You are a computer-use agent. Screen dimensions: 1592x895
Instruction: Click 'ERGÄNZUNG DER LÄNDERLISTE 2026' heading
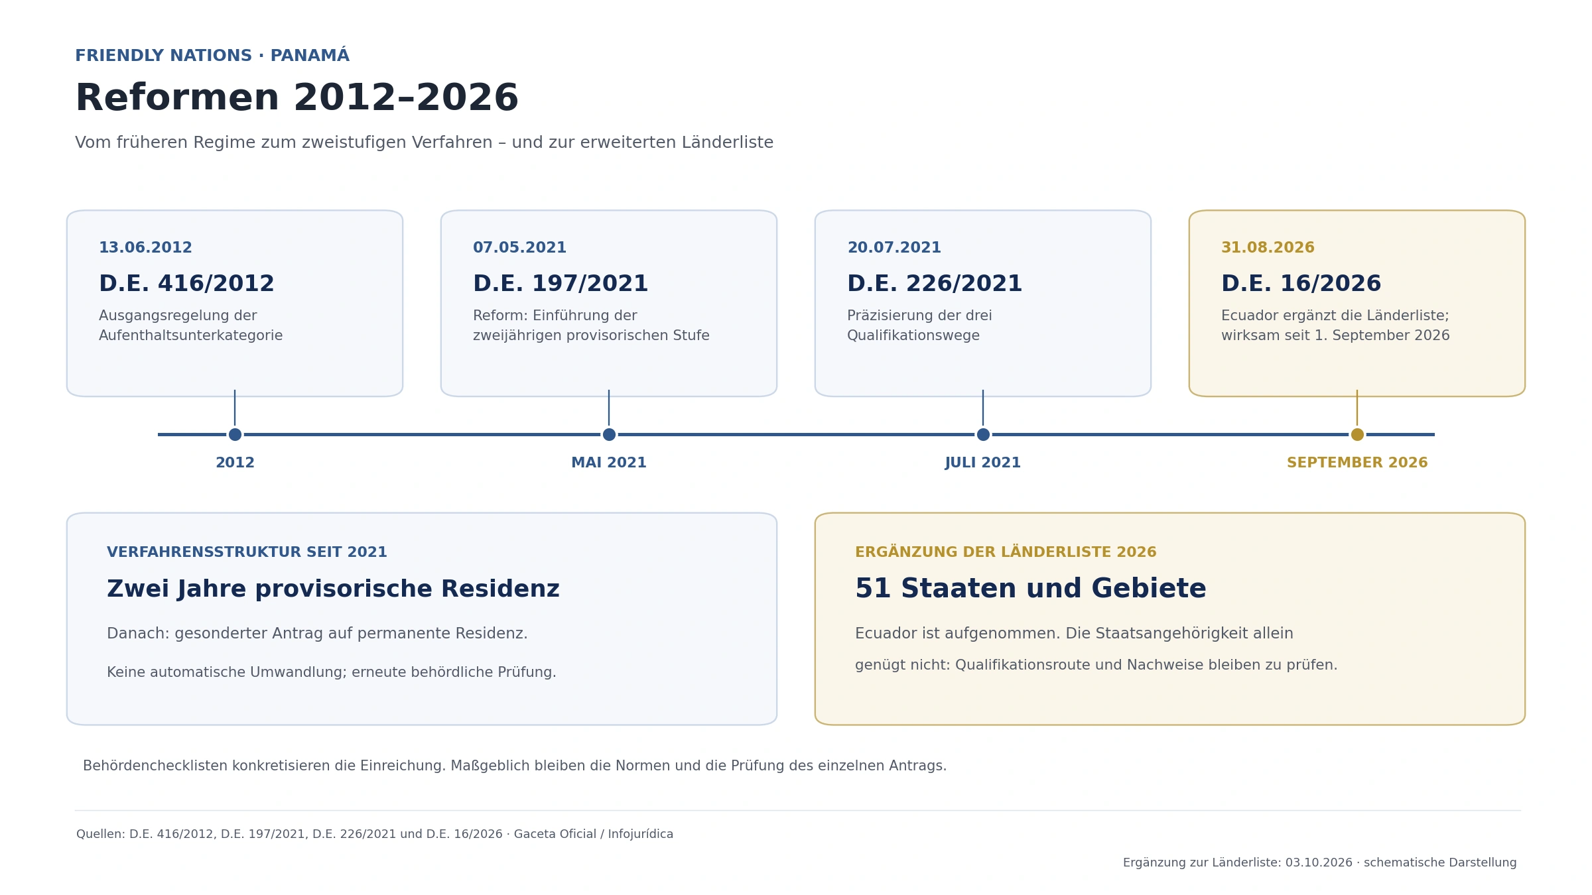[1006, 552]
